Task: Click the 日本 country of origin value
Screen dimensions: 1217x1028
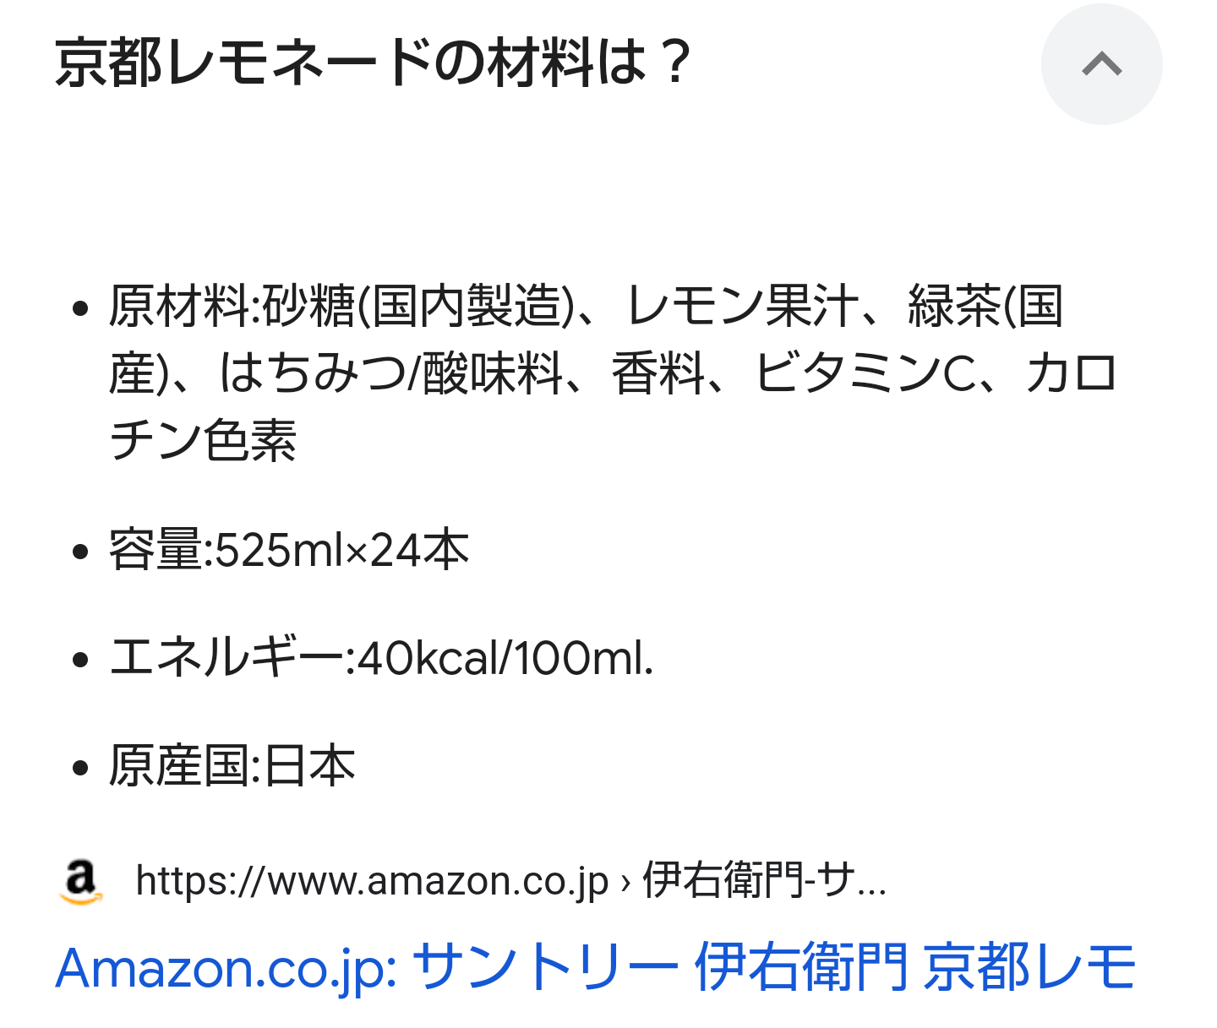Action: [309, 766]
